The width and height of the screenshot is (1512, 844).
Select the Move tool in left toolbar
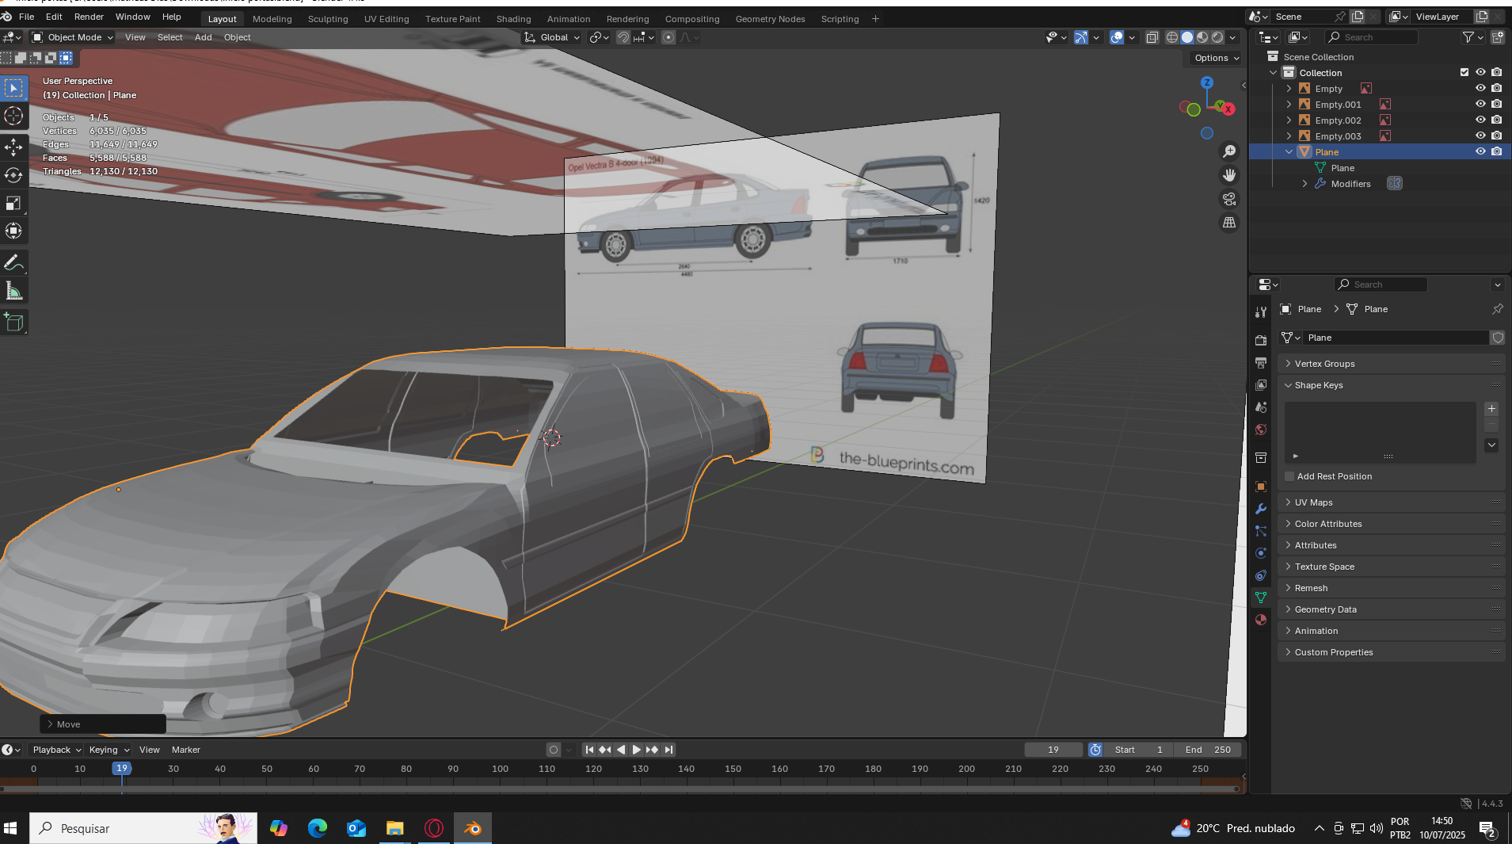pos(13,147)
